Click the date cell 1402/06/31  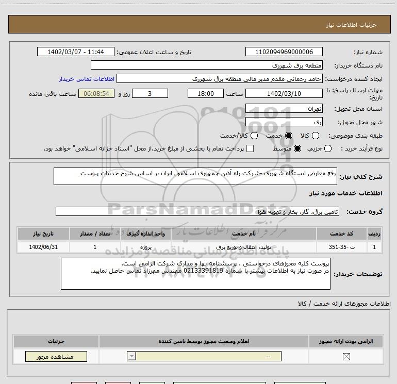click(43, 247)
